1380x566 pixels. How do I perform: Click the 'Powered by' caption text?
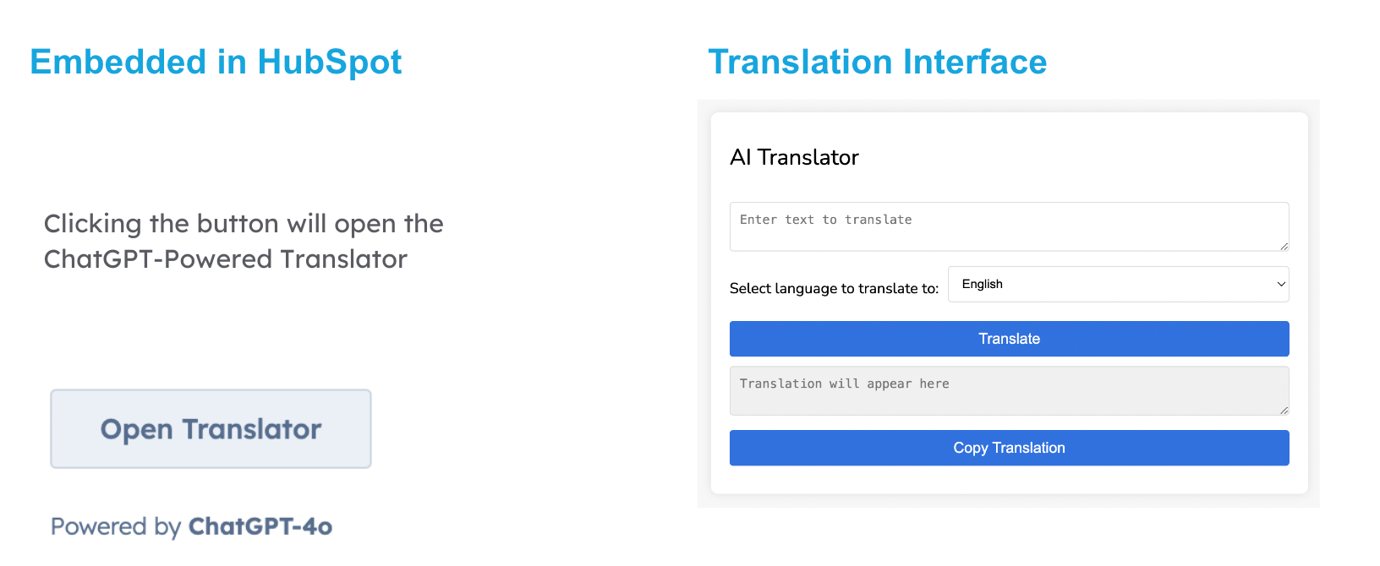[x=116, y=526]
